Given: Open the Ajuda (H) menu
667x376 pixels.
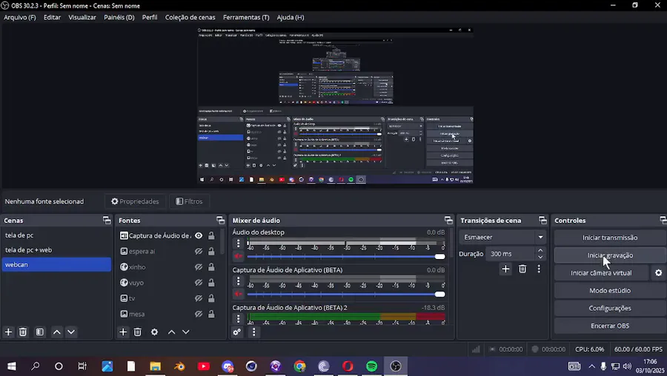Looking at the screenshot, I should [291, 18].
